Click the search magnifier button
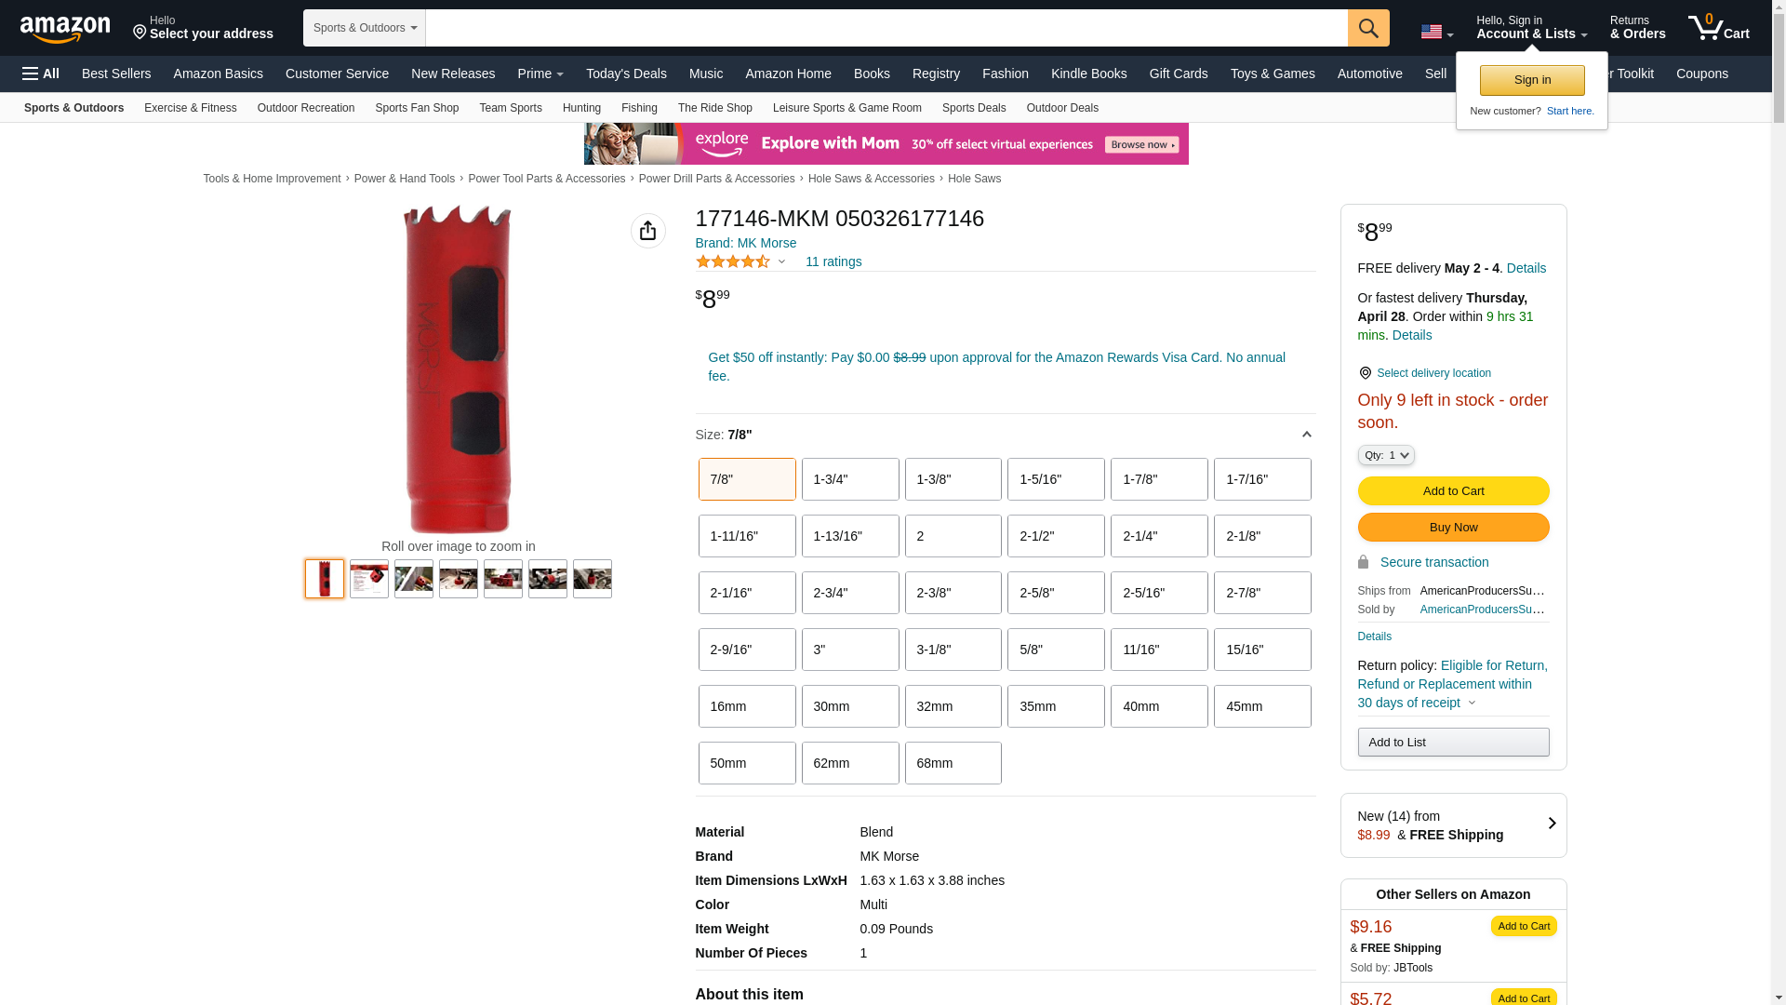 pos(1368,28)
